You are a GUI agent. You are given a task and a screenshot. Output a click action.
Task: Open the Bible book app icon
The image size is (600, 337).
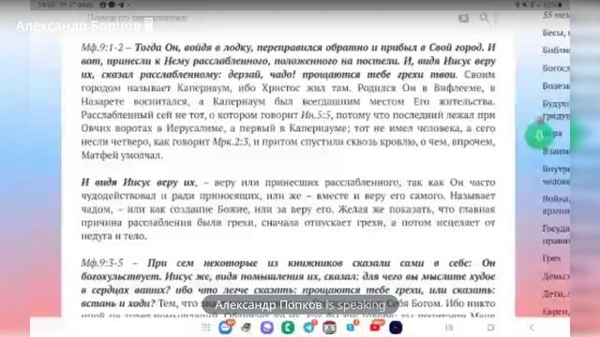coord(246,328)
